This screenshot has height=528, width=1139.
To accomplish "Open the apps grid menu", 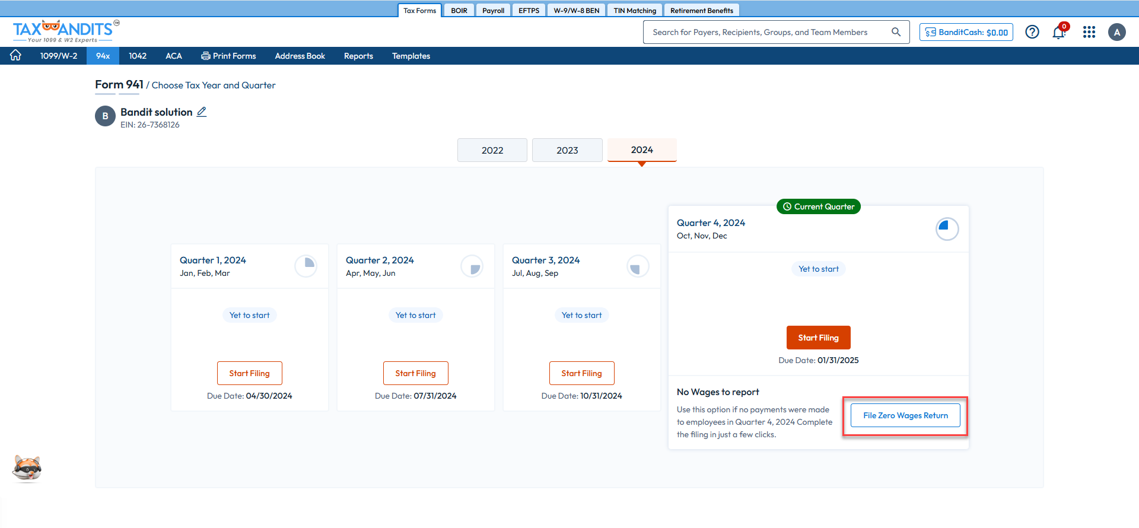I will (1089, 32).
